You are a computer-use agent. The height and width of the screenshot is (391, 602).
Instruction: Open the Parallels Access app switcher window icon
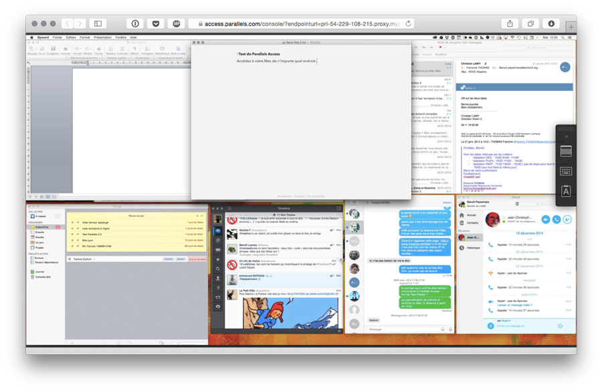click(x=566, y=151)
